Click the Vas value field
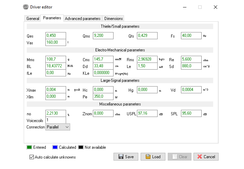 coord(55,43)
